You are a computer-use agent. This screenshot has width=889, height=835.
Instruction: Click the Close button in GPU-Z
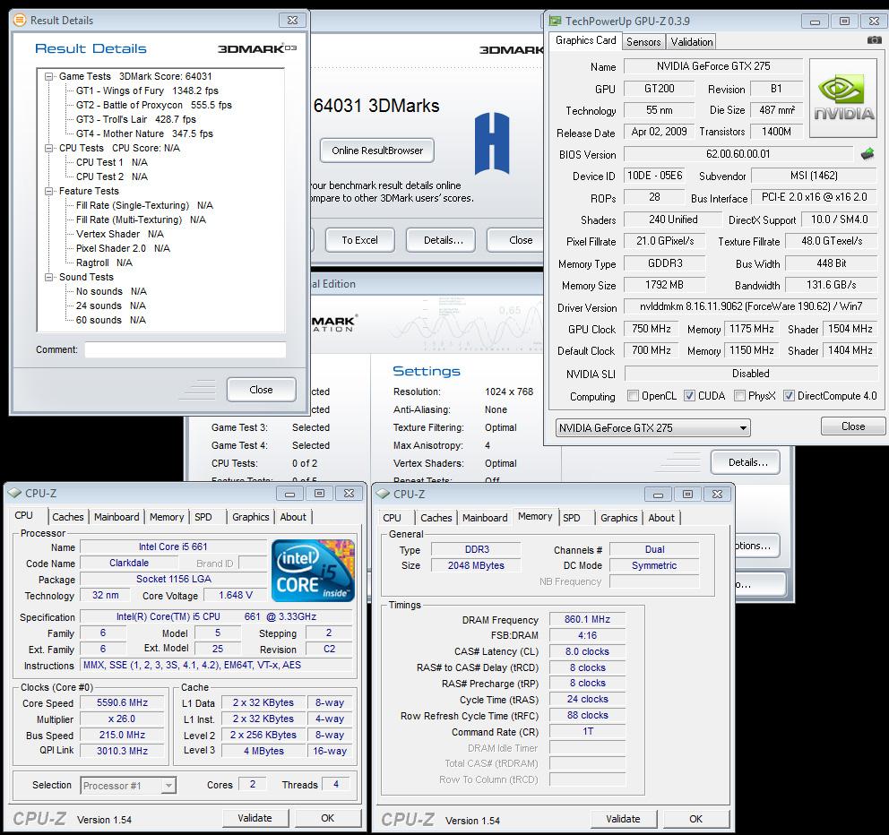(x=853, y=426)
